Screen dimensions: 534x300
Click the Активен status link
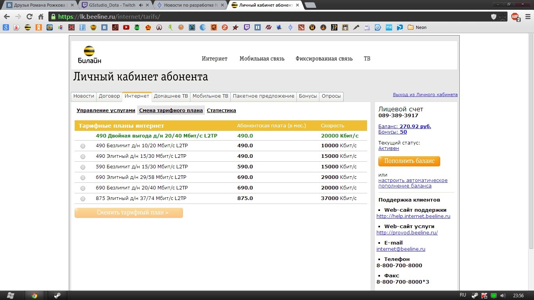(x=389, y=148)
